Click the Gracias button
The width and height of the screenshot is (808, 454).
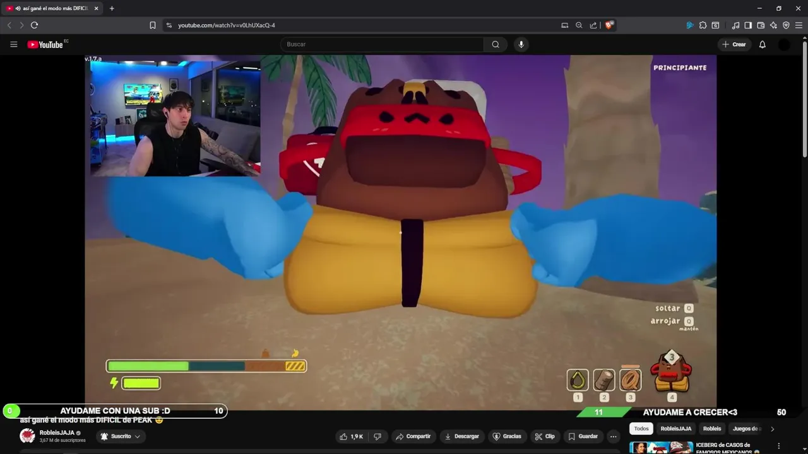(507, 436)
